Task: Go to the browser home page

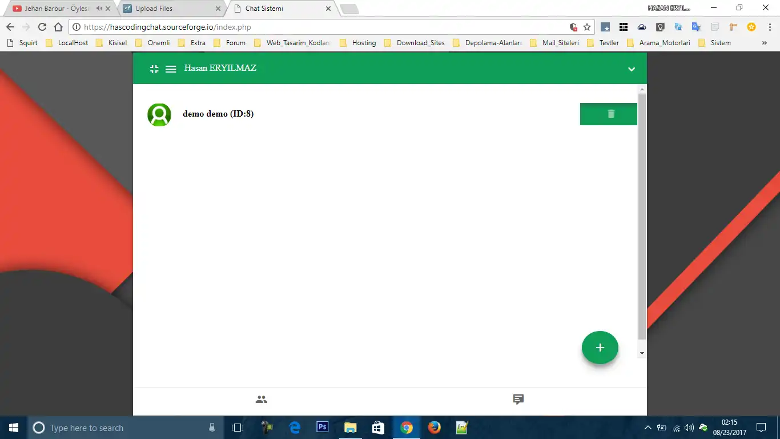Action: (58, 27)
